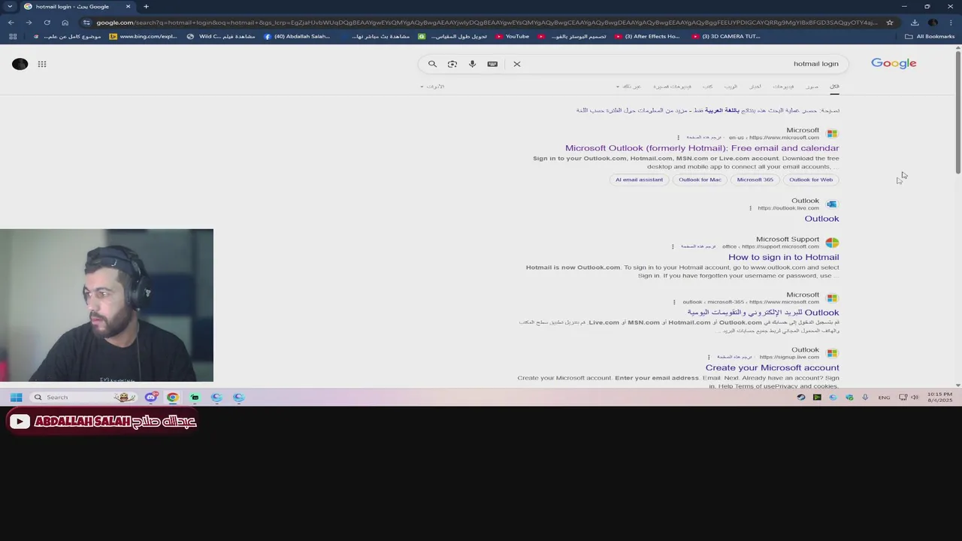Click the Outlook favicon beside outlook.live.com
Image resolution: width=962 pixels, height=541 pixels.
[832, 204]
